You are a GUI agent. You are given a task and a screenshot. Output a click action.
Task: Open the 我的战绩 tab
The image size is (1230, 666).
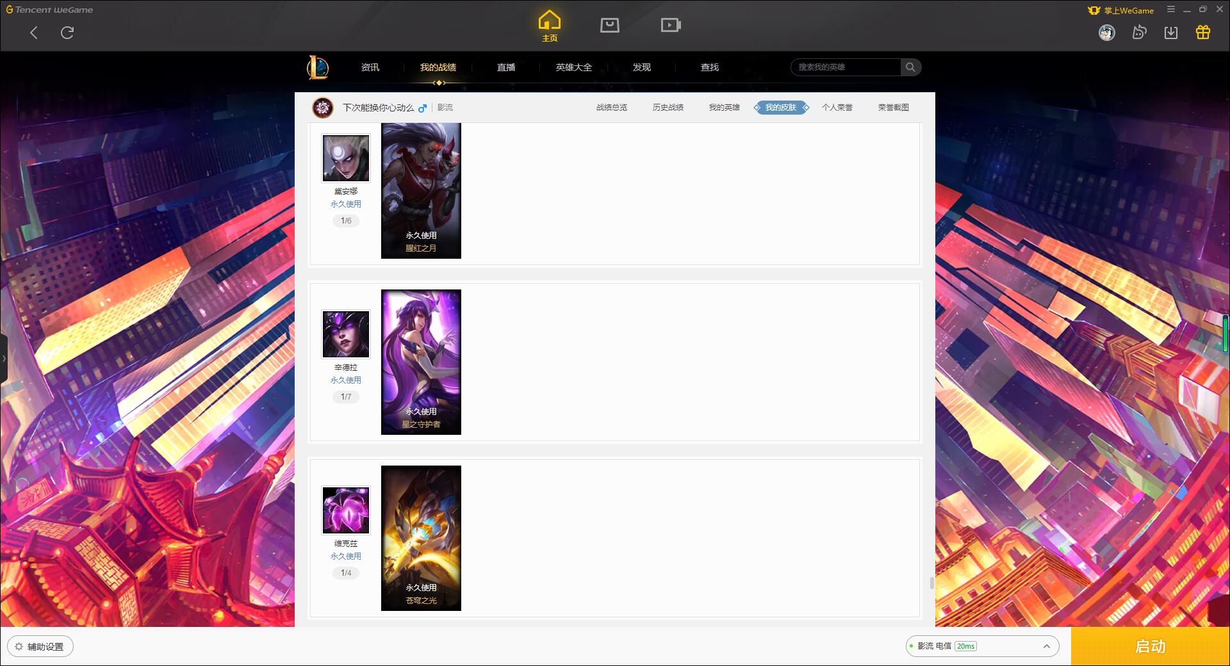[x=438, y=67]
